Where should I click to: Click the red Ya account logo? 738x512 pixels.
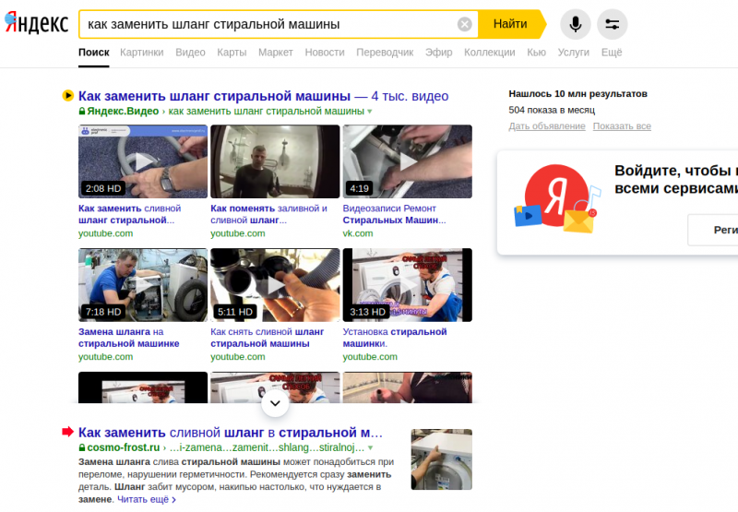point(557,196)
